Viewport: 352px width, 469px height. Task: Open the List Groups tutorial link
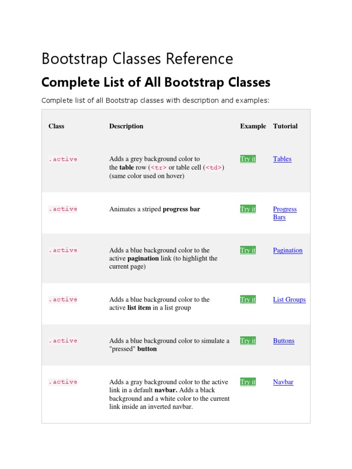point(289,300)
